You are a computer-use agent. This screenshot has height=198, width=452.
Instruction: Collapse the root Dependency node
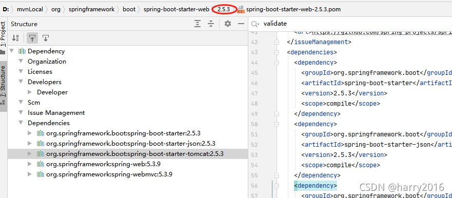coord(11,51)
